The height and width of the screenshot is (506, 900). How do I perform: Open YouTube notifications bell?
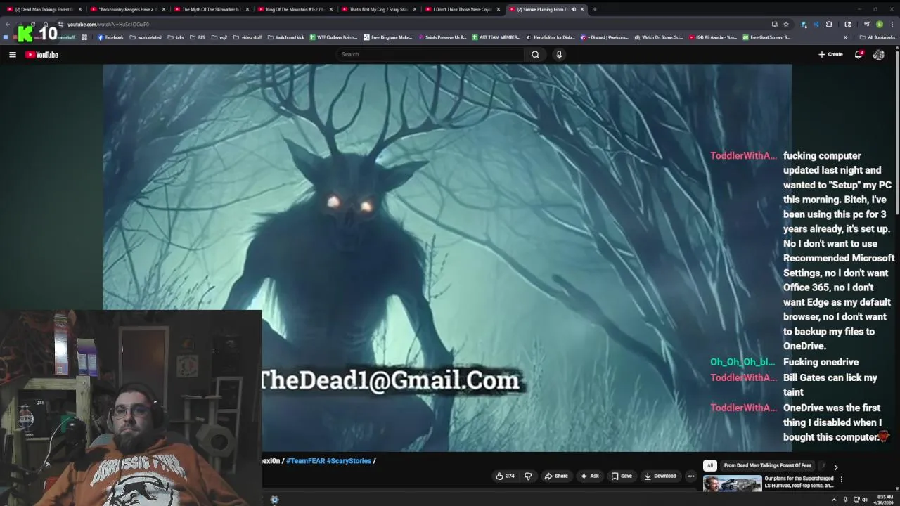pos(859,54)
